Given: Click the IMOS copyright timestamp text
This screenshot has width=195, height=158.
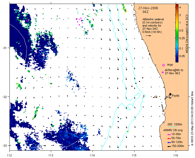Looking at the screenshot, I should 192,118.
